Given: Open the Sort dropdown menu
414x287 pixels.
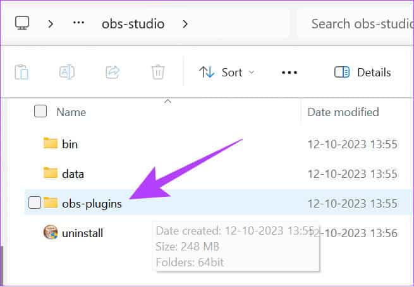Looking at the screenshot, I should coord(226,72).
